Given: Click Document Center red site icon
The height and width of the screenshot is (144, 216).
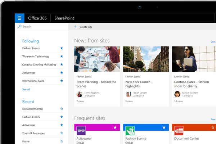Looking at the screenshot, I should [179, 131].
